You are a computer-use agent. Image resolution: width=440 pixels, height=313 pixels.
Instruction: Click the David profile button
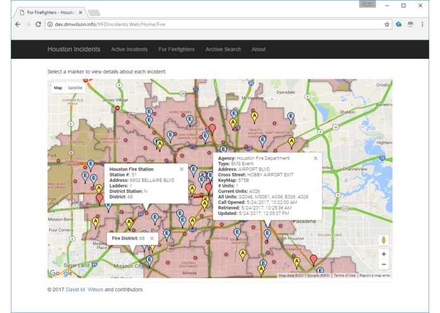[367, 4]
